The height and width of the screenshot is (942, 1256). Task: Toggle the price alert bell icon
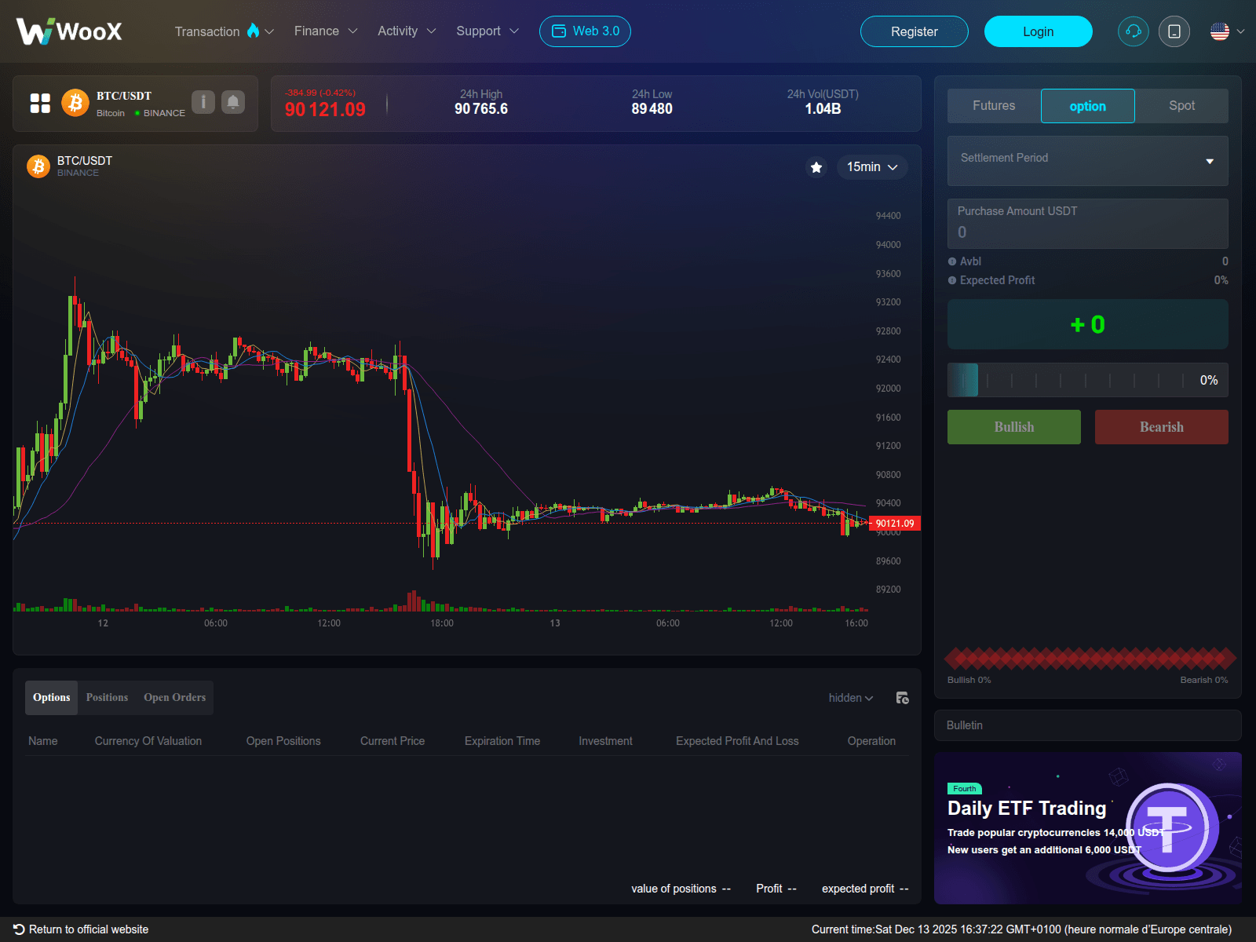tap(233, 102)
